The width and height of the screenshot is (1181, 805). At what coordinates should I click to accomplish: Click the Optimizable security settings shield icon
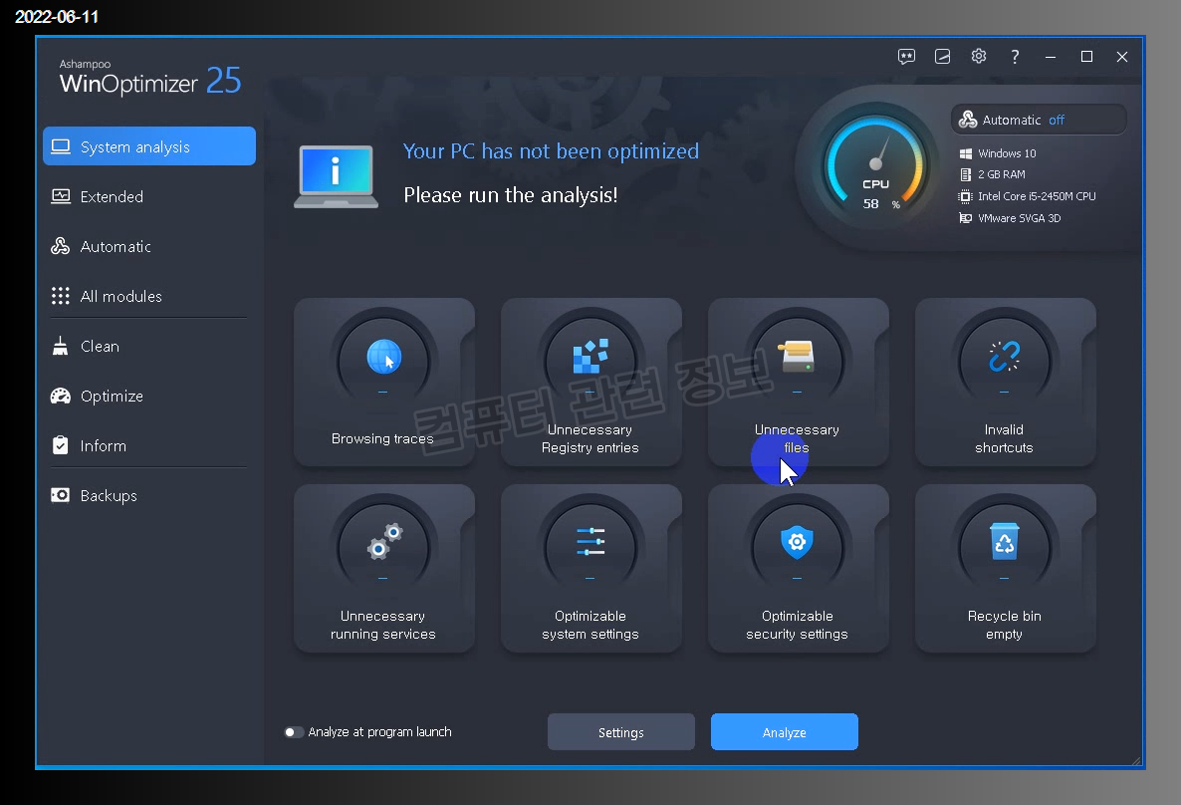pyautogui.click(x=797, y=542)
